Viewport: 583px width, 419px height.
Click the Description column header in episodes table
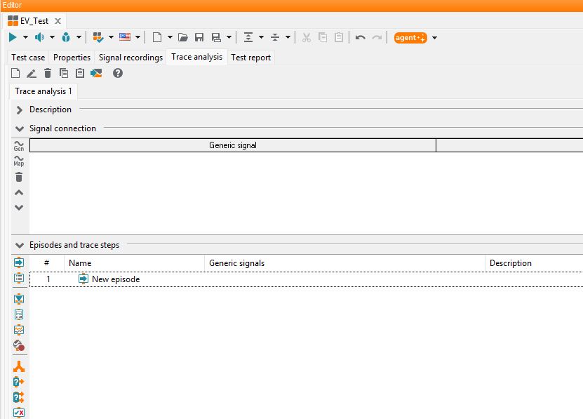coord(534,263)
